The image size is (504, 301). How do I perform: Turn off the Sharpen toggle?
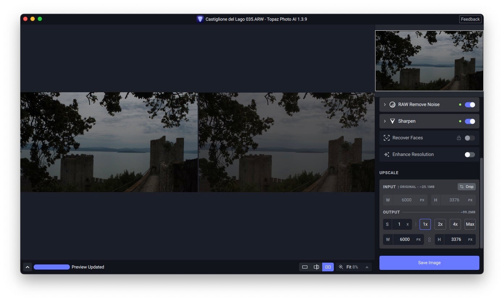point(470,121)
